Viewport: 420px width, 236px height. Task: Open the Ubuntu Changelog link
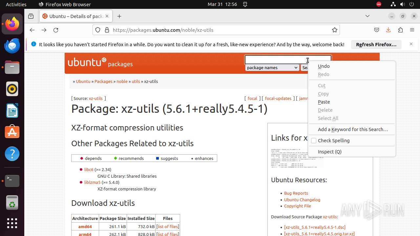(302, 200)
